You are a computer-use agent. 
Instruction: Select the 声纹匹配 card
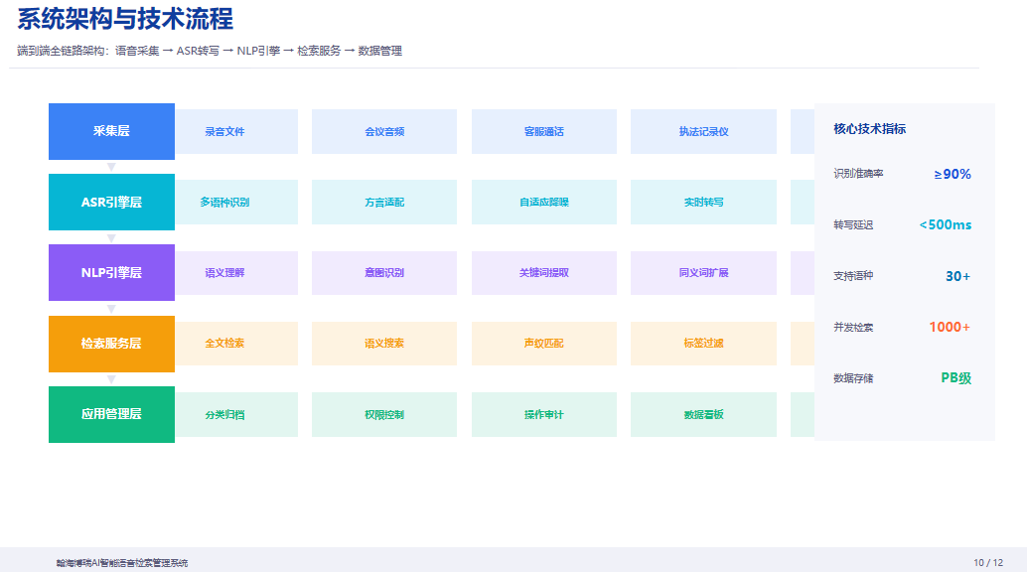(x=544, y=344)
